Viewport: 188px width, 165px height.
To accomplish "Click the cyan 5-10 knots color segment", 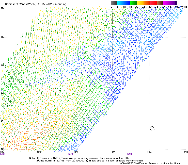I will pyautogui.click(x=120, y=3).
